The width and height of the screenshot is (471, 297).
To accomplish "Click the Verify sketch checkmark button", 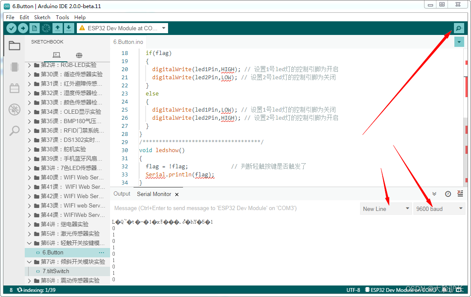I will (12, 28).
